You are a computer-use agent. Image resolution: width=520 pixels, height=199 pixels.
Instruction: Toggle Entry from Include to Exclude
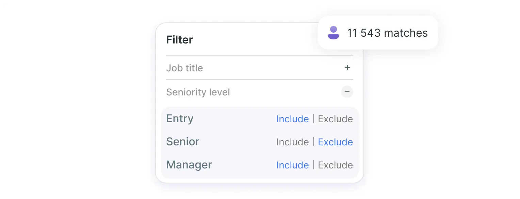coord(335,119)
